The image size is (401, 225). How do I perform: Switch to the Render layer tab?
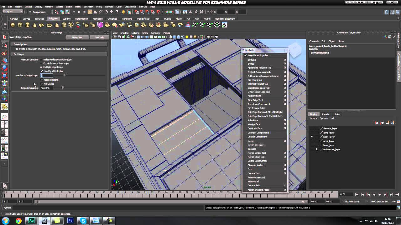326,114
